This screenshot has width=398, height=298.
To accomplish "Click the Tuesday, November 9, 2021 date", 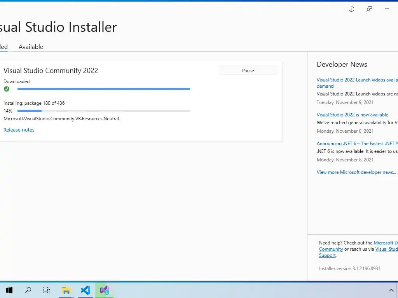I will (x=345, y=102).
